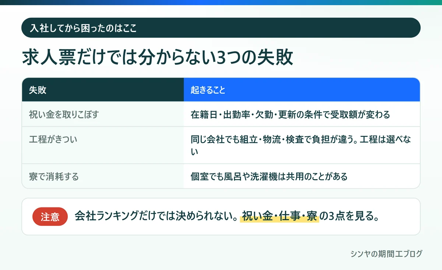
Task: Click the cell starting '在籍日・出勤率・欠勤'
Action: (302, 114)
